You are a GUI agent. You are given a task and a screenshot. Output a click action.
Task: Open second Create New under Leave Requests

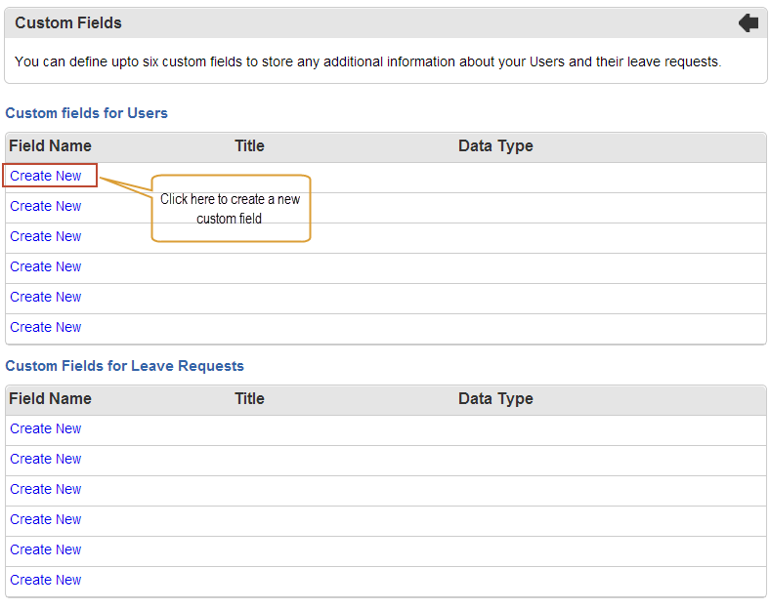(x=46, y=459)
